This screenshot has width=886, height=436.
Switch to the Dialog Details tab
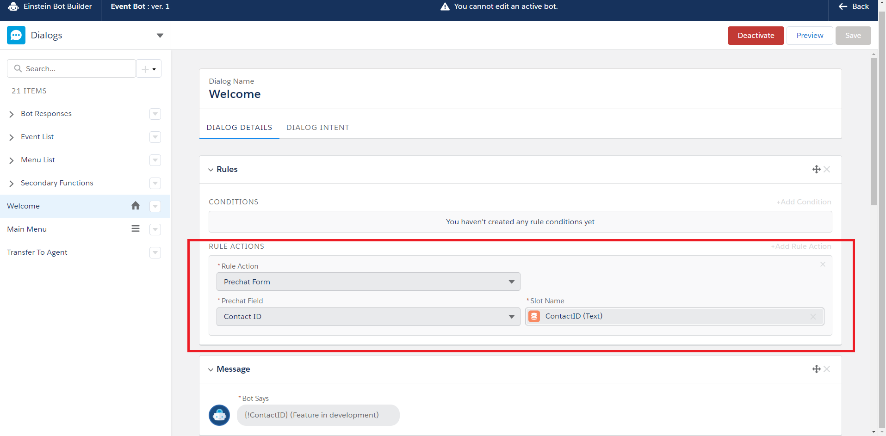point(239,128)
